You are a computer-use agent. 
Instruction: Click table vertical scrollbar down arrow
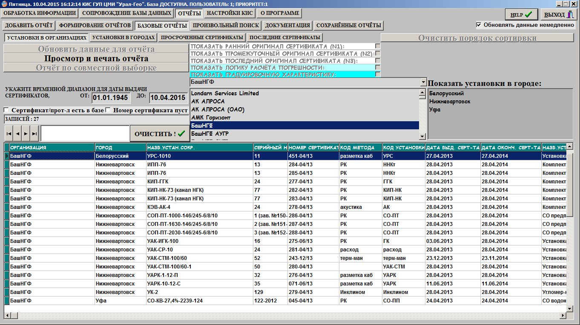pyautogui.click(x=570, y=308)
